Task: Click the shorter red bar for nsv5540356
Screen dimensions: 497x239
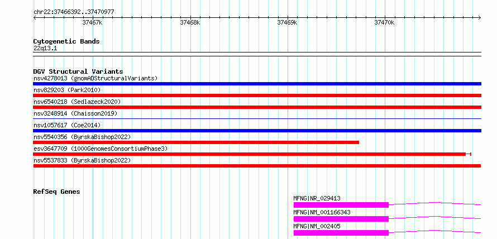Action: click(x=196, y=142)
